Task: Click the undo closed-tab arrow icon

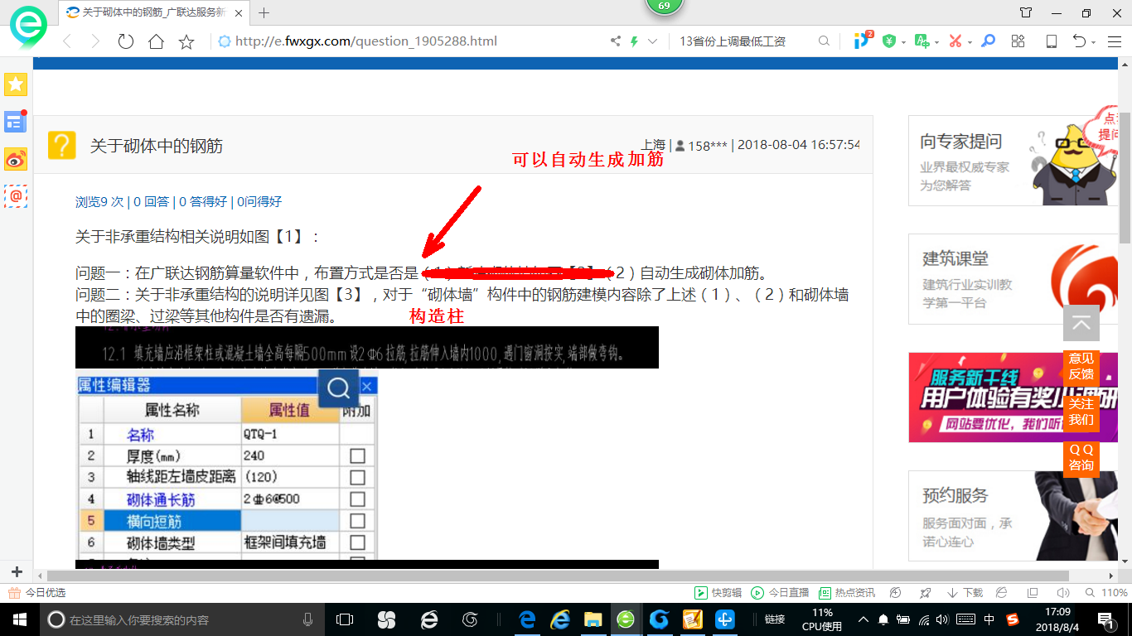Action: [x=1080, y=41]
